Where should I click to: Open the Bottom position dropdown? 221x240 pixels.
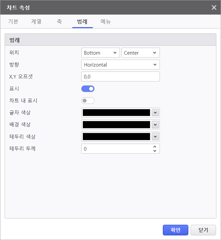[100, 53]
